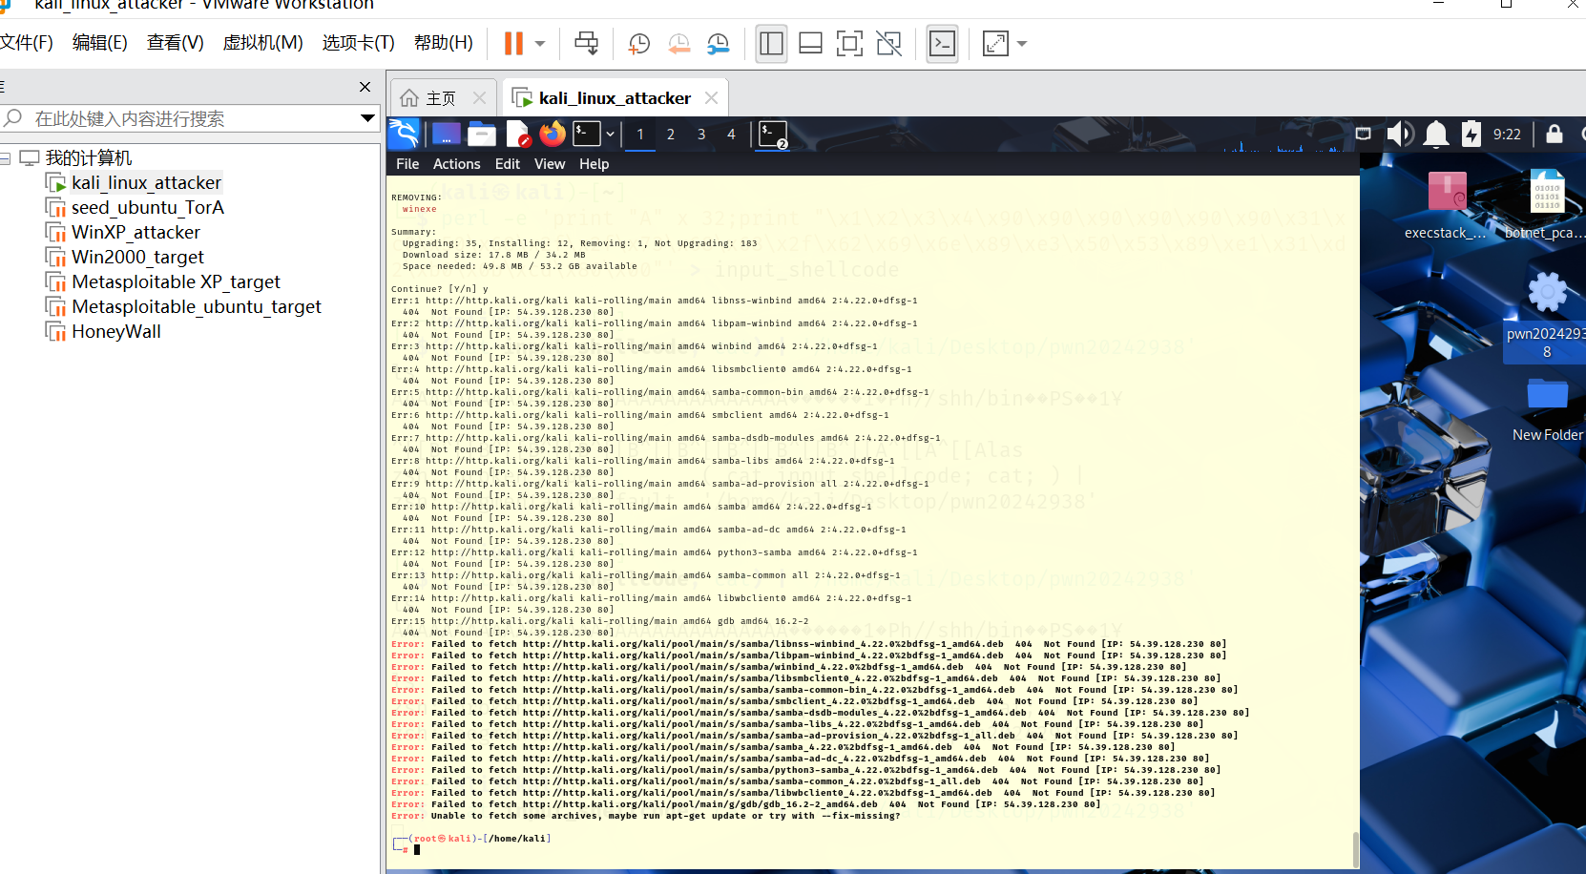Click the stretch guest display icon
The width and height of the screenshot is (1586, 874).
click(995, 44)
